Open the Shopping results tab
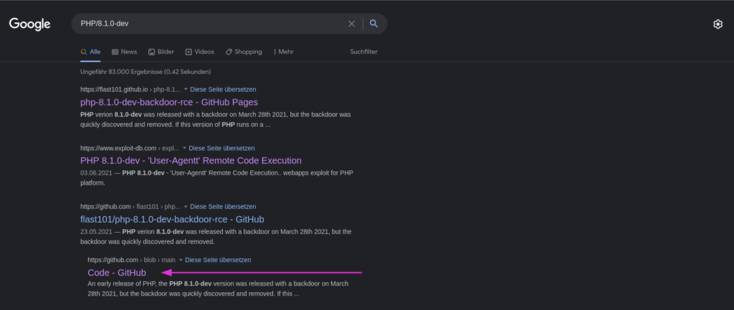Screen dimensions: 734x310 pyautogui.click(x=243, y=52)
